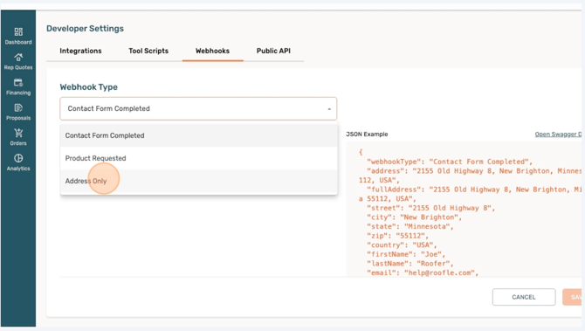
Task: Switch to the Integrations tab
Action: (80, 51)
